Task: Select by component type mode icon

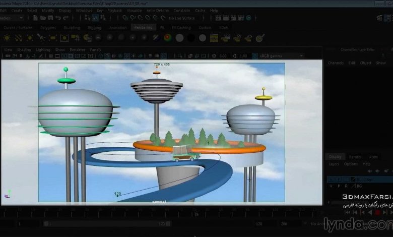Action: [x=103, y=18]
